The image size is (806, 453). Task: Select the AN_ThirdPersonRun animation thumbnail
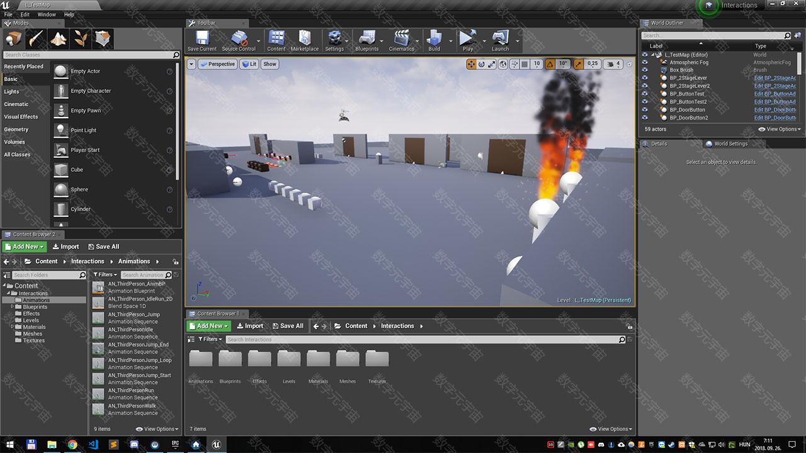(x=98, y=394)
